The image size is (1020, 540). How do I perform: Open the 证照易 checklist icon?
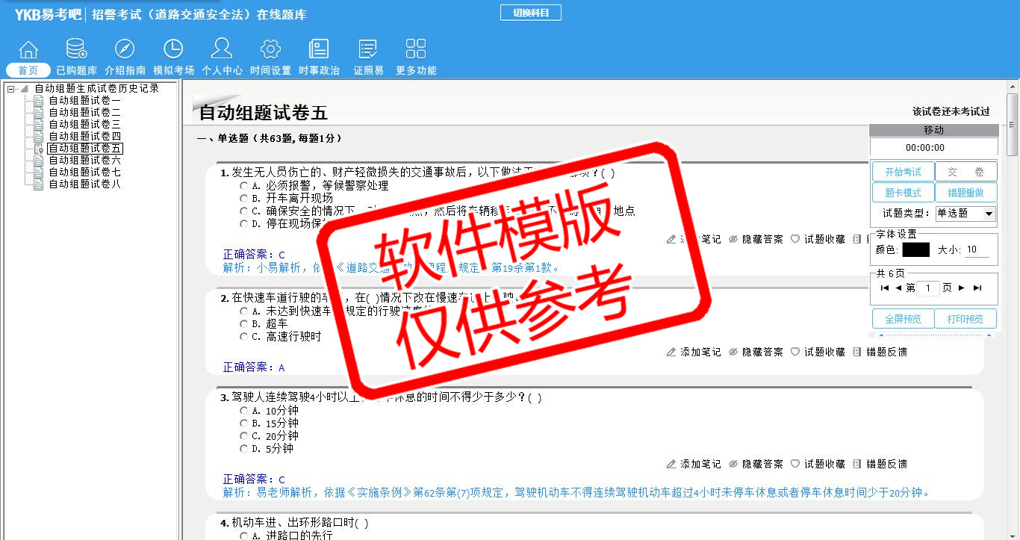(x=368, y=49)
